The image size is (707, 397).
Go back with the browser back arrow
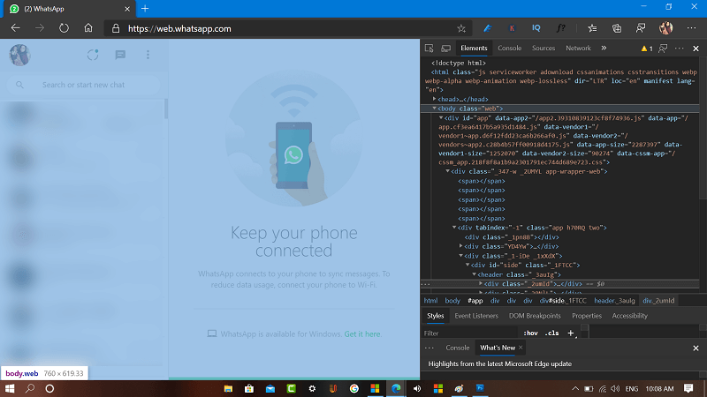tap(16, 28)
